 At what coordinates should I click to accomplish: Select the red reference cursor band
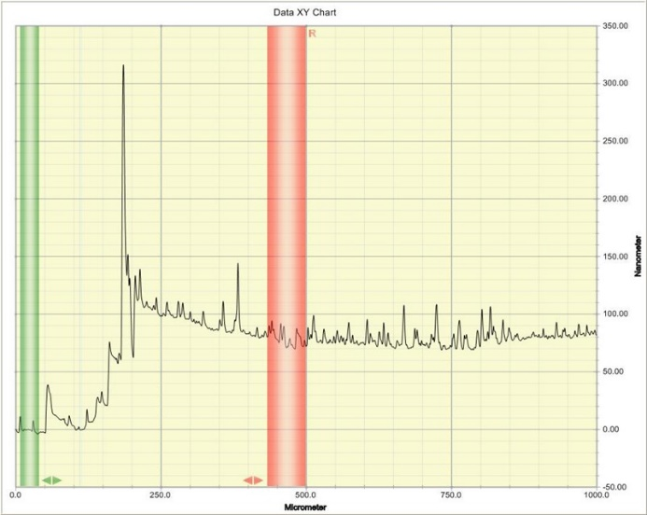point(287,256)
